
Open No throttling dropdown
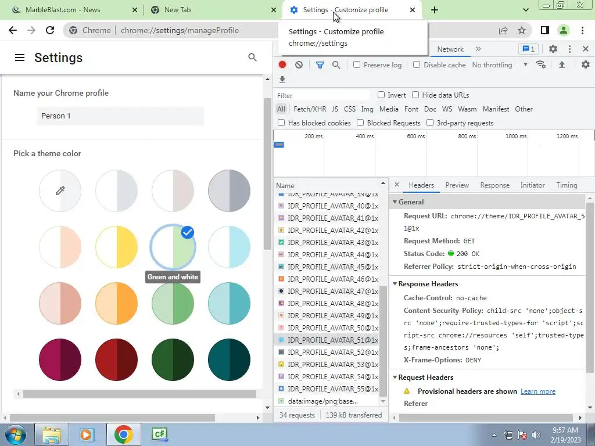[500, 65]
